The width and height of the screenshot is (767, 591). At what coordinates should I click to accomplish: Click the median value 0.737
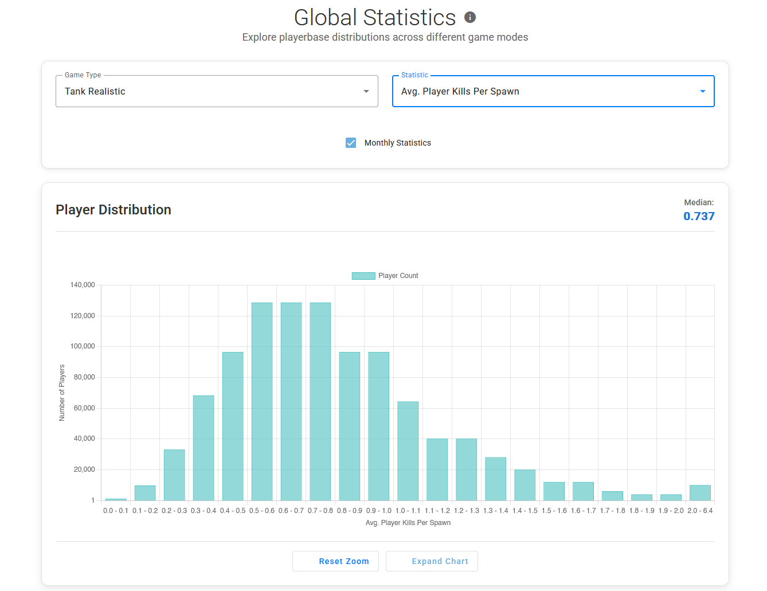(699, 216)
